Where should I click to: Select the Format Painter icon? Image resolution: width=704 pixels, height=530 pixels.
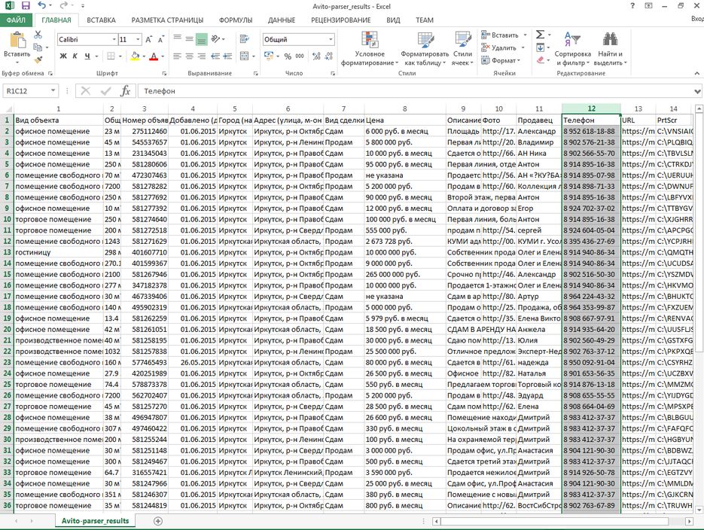click(x=37, y=59)
